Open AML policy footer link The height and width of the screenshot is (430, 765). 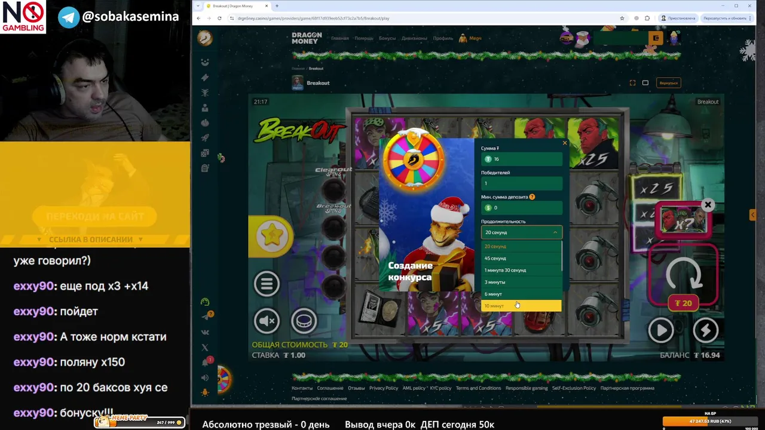(x=414, y=388)
